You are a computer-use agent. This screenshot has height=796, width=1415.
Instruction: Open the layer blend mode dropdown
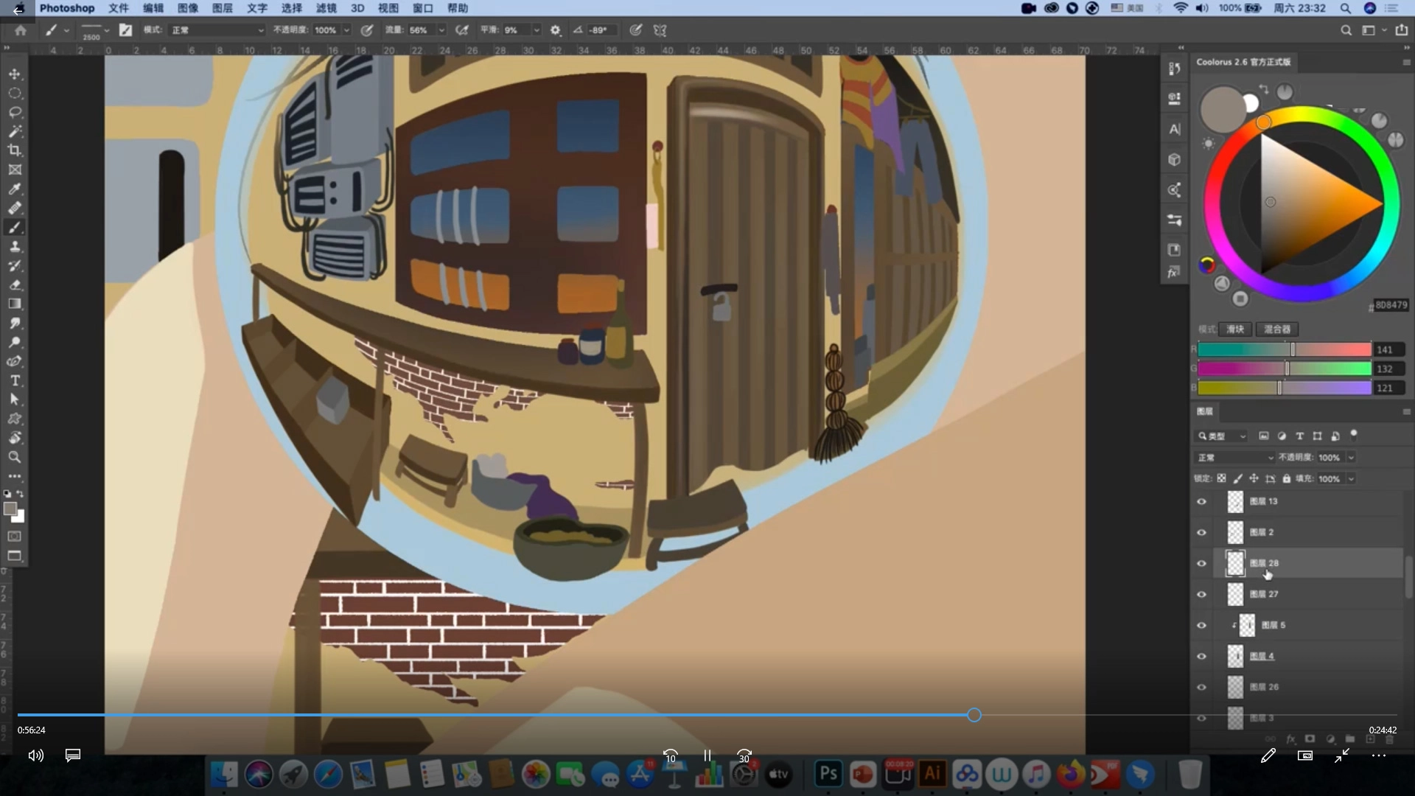(x=1234, y=458)
